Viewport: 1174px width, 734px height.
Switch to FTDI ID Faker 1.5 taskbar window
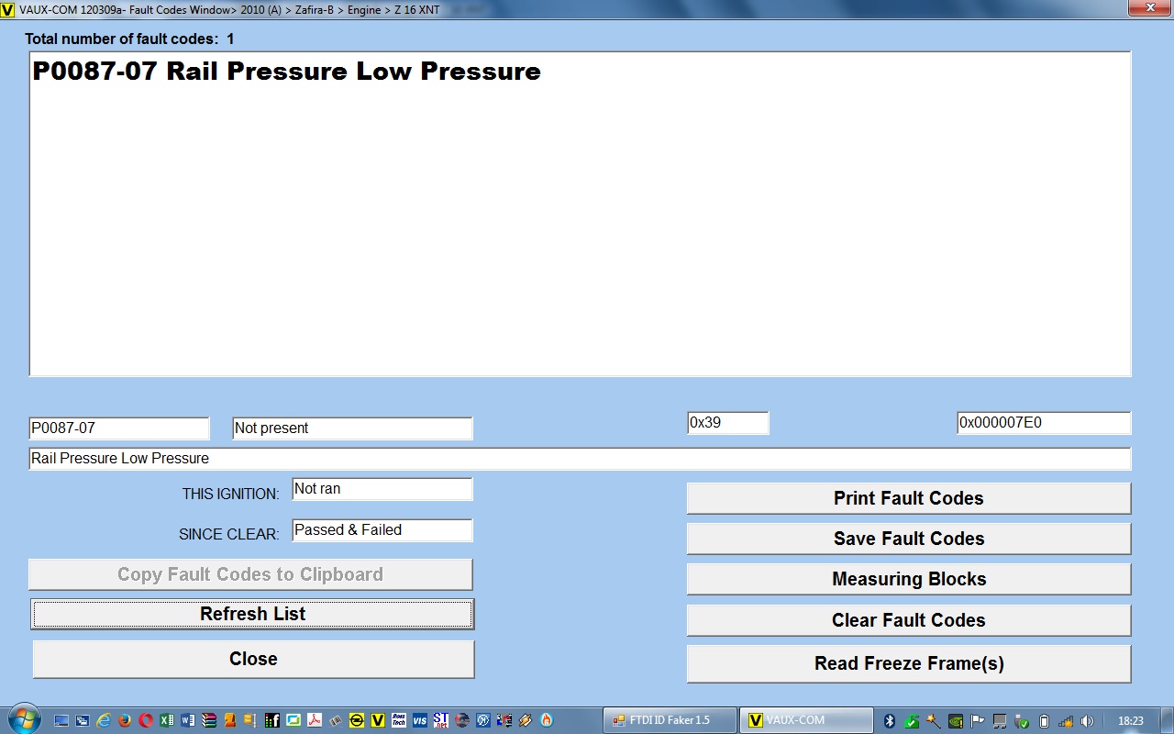point(670,720)
